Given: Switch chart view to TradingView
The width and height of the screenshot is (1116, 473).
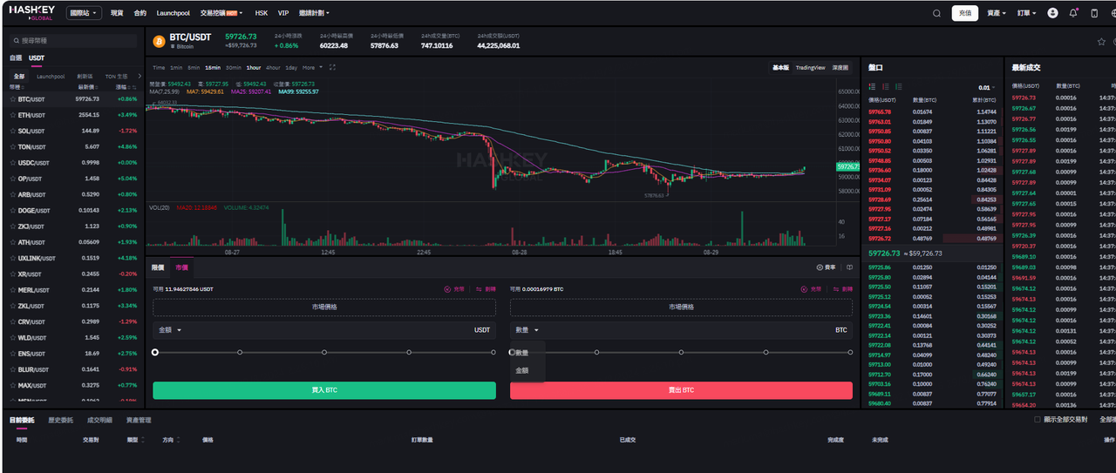Looking at the screenshot, I should [x=810, y=67].
